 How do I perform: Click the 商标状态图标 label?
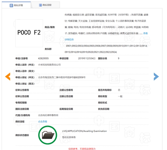tap(22, 135)
